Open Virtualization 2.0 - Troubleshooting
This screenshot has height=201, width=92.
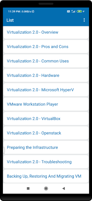pyautogui.click(x=46, y=162)
